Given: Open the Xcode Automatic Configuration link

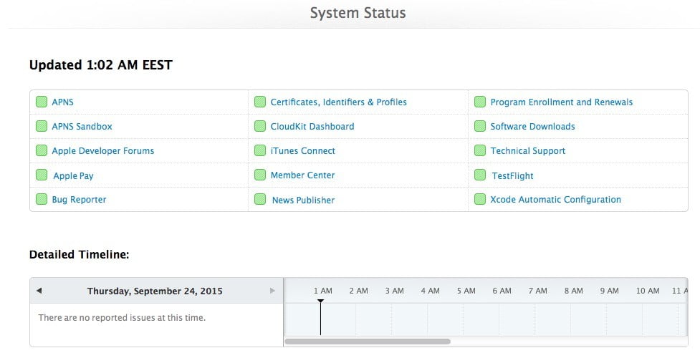Looking at the screenshot, I should pyautogui.click(x=555, y=200).
